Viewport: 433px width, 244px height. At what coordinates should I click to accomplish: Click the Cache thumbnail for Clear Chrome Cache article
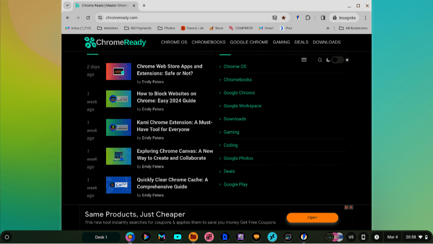[x=119, y=185]
